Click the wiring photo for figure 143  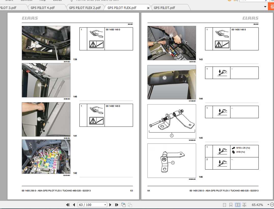point(172,43)
